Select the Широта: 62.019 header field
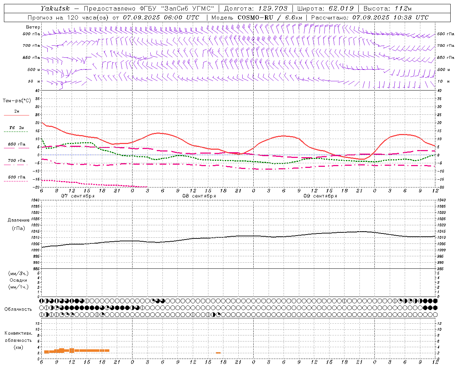 pyautogui.click(x=325, y=9)
